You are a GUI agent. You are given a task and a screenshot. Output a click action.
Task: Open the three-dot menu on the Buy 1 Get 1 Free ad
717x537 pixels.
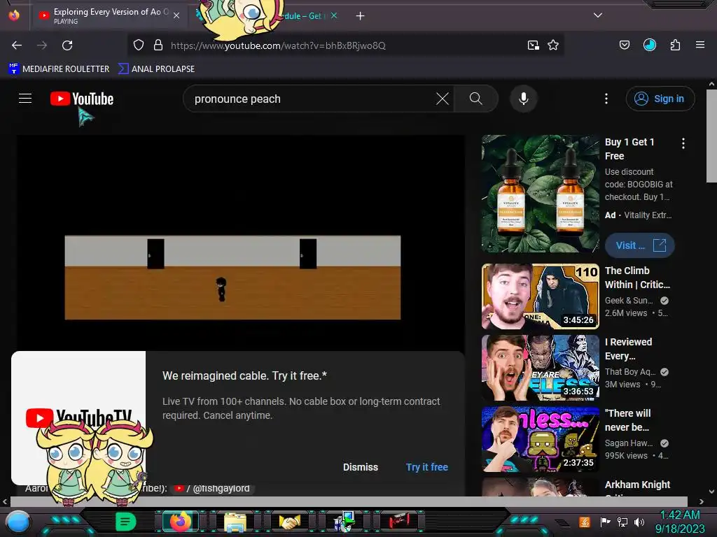pos(683,143)
